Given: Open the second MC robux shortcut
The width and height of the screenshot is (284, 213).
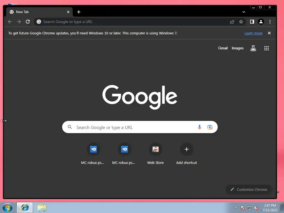Looking at the screenshot, I should click(x=124, y=154).
